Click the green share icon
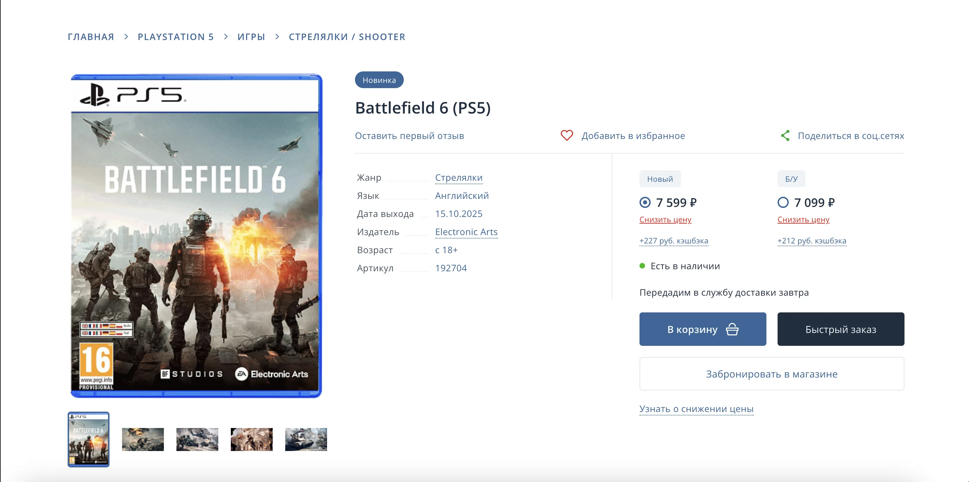The width and height of the screenshot is (969, 482). click(x=785, y=135)
